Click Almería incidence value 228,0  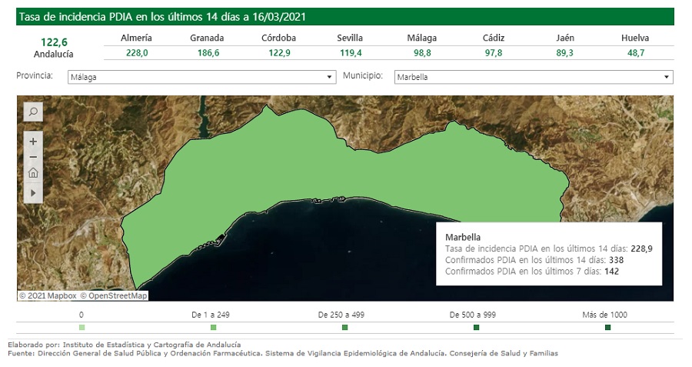coord(137,53)
